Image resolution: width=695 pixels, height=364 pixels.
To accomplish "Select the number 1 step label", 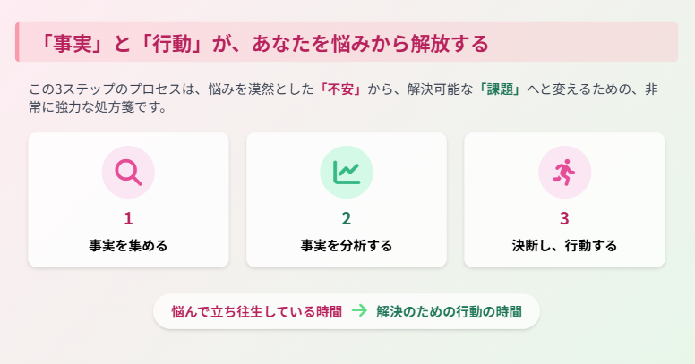I will pos(128,219).
